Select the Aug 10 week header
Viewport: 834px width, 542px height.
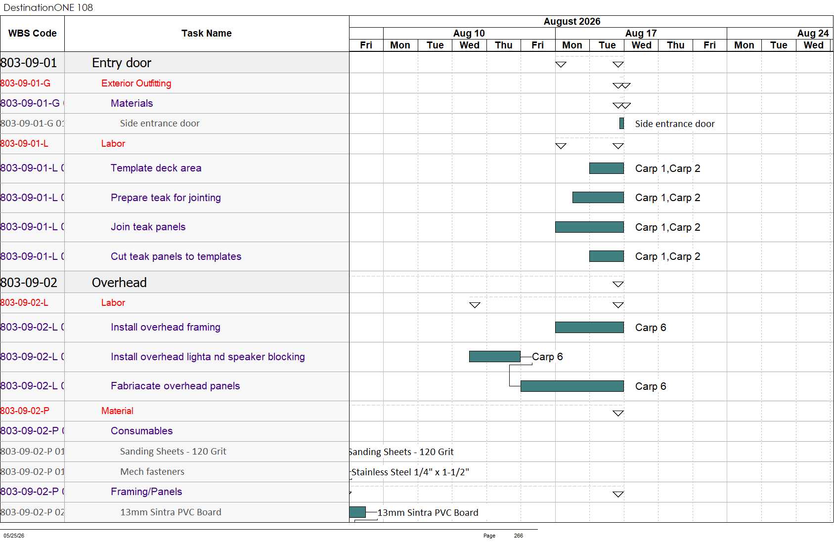469,33
